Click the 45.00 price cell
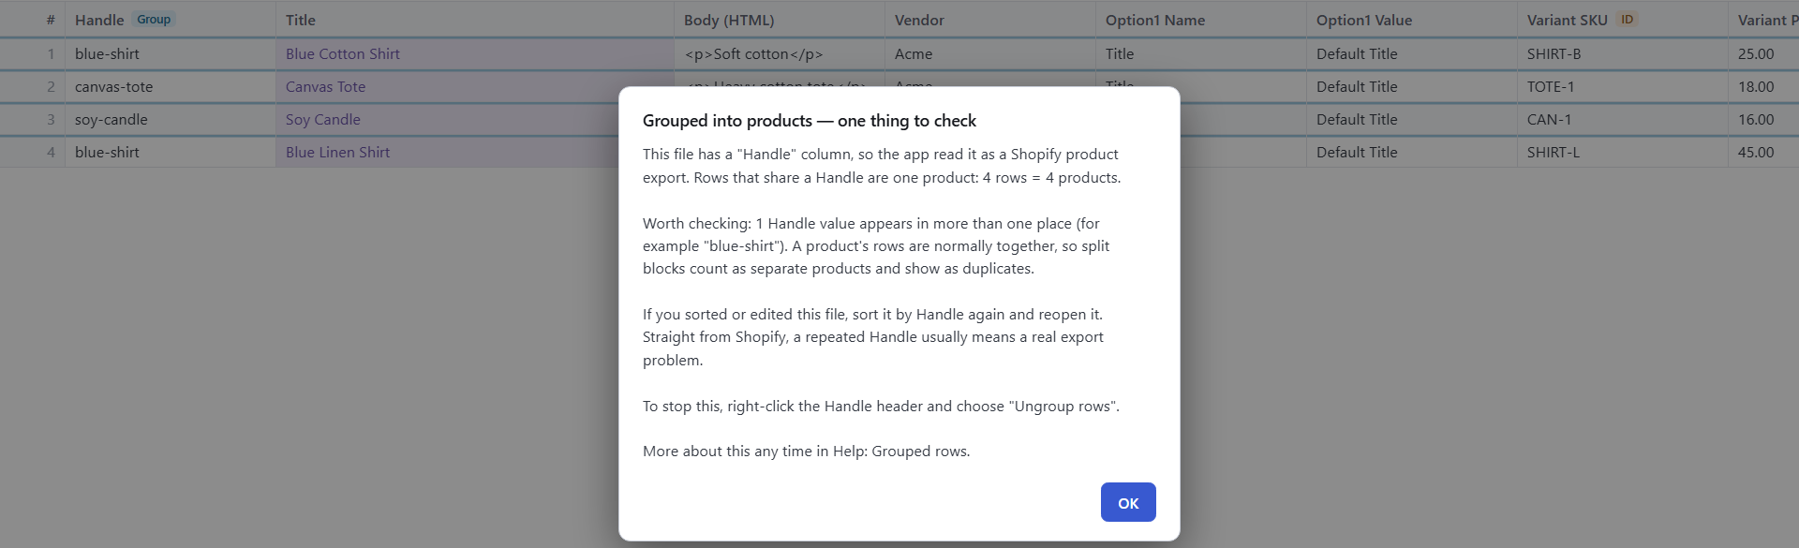The width and height of the screenshot is (1799, 548). (x=1763, y=153)
